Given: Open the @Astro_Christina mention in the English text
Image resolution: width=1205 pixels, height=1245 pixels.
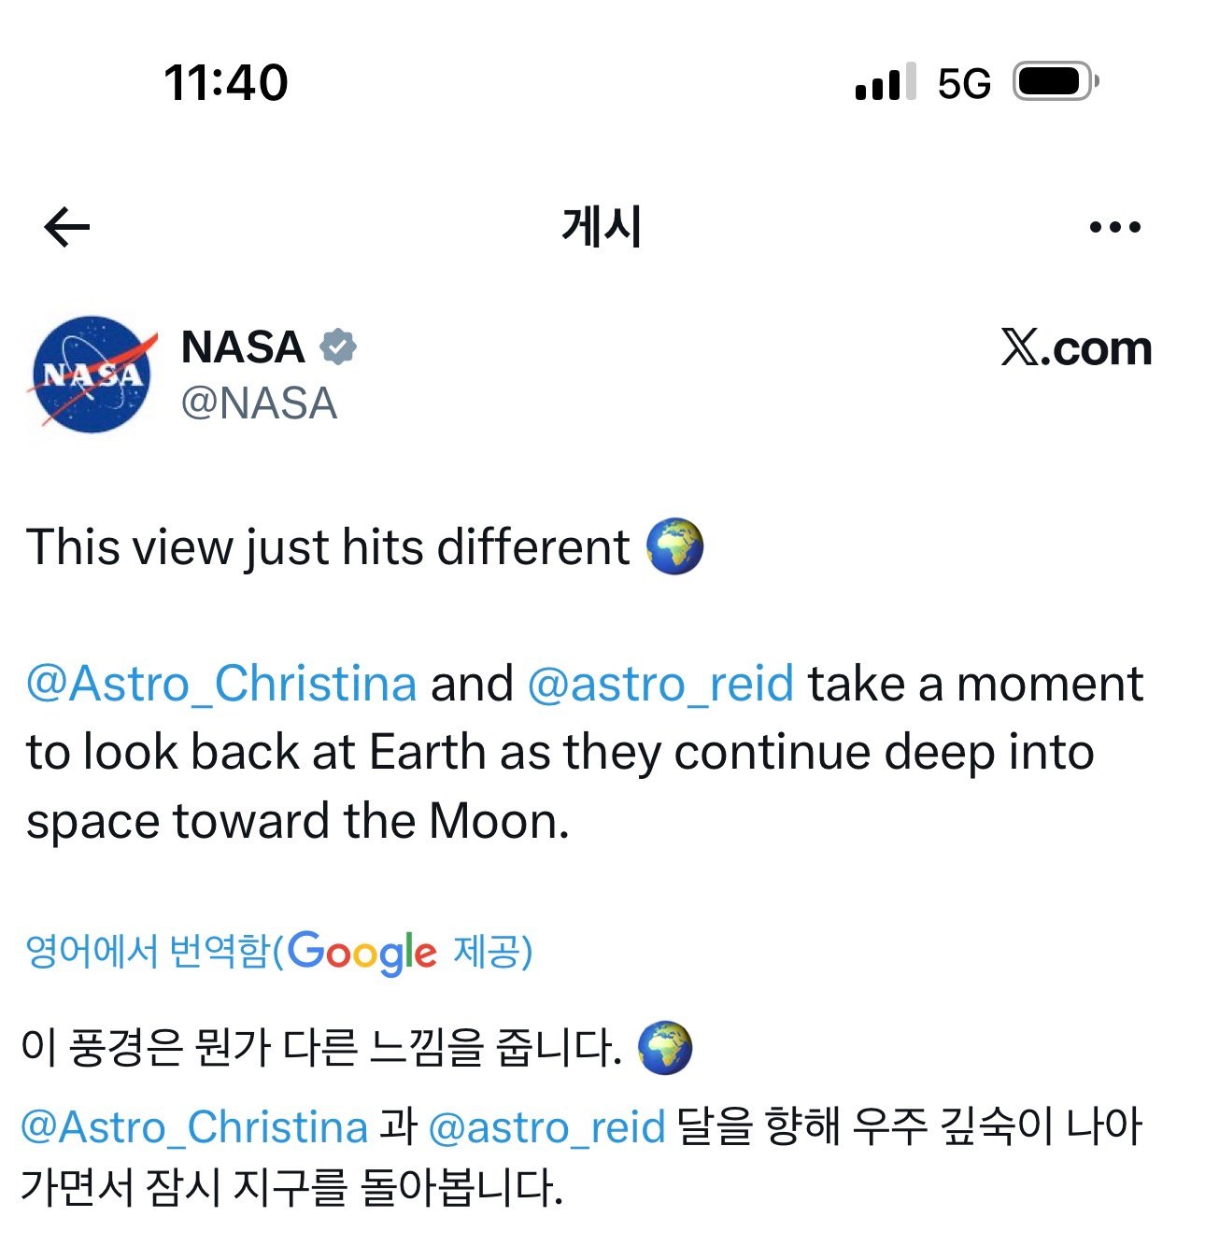Looking at the screenshot, I should [x=221, y=684].
